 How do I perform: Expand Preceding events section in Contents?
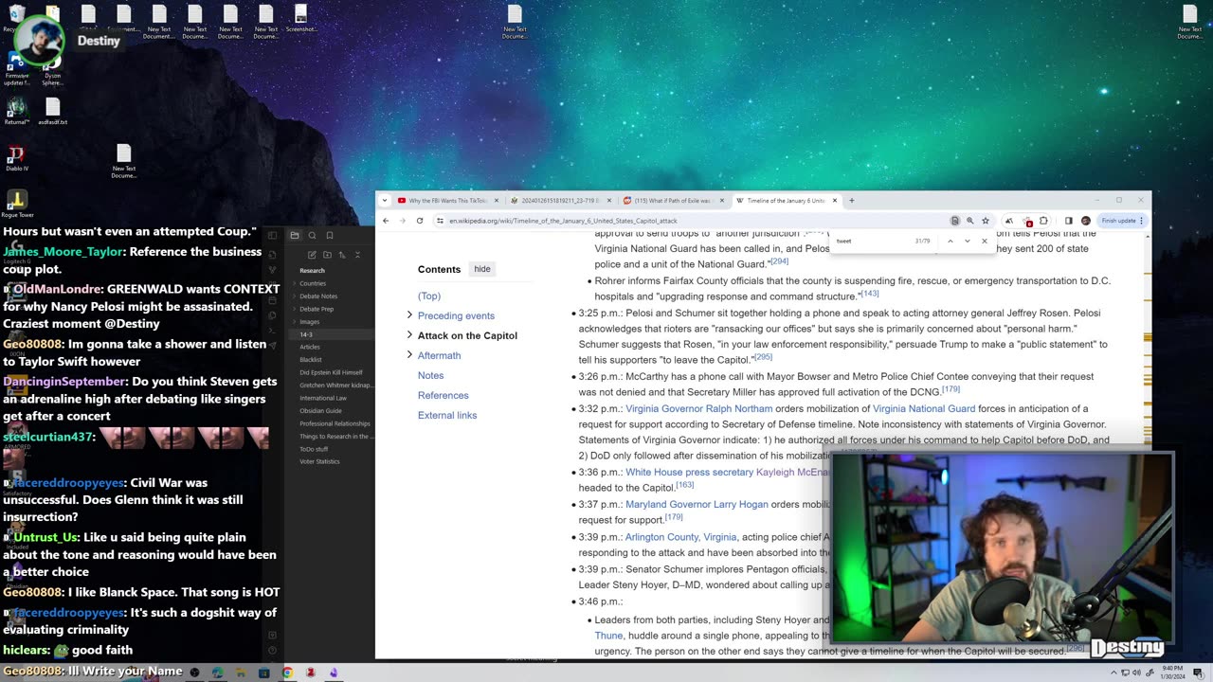409,315
